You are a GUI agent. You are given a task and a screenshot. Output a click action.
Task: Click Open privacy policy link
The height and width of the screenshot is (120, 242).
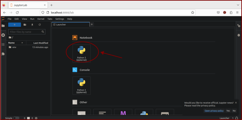214,111
